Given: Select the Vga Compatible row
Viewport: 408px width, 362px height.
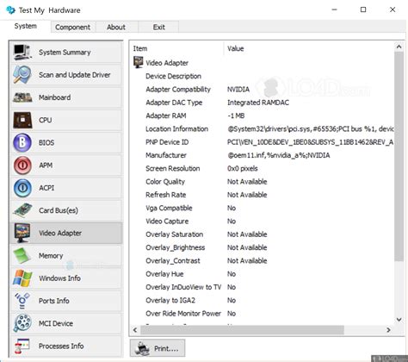Looking at the screenshot, I should click(x=263, y=208).
